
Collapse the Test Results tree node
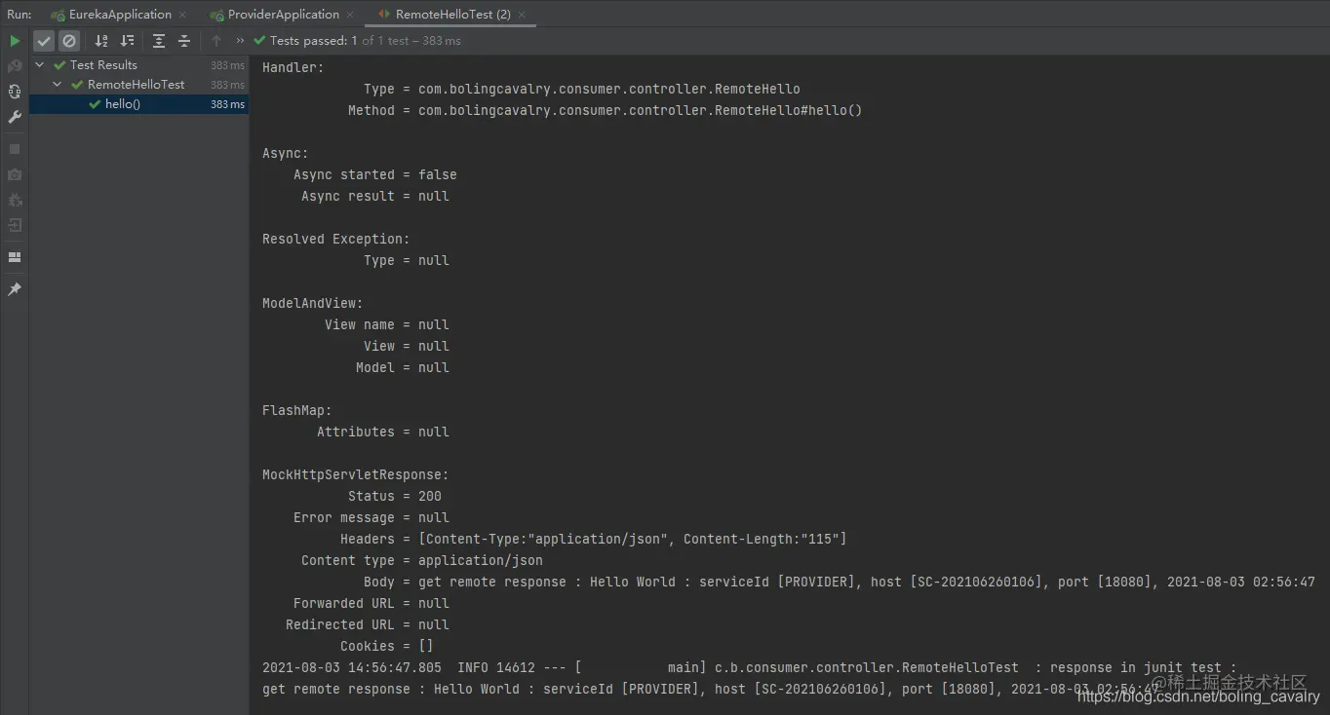(40, 65)
